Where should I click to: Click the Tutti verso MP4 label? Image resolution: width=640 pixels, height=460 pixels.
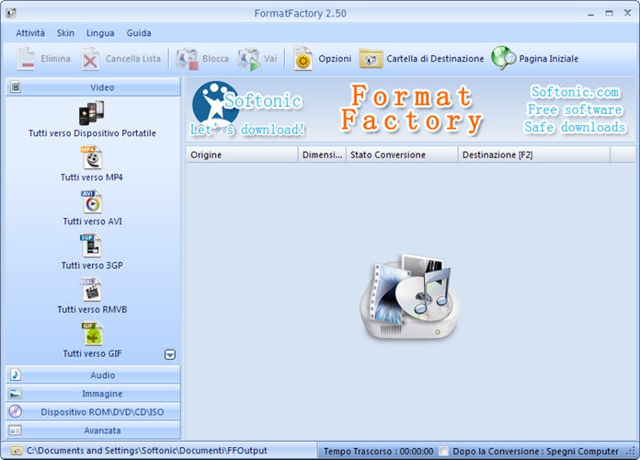tap(92, 177)
